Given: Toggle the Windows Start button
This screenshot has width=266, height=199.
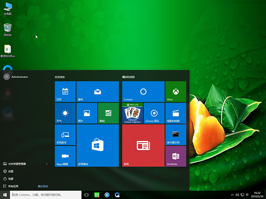Looking at the screenshot, I should pyautogui.click(x=5, y=194).
